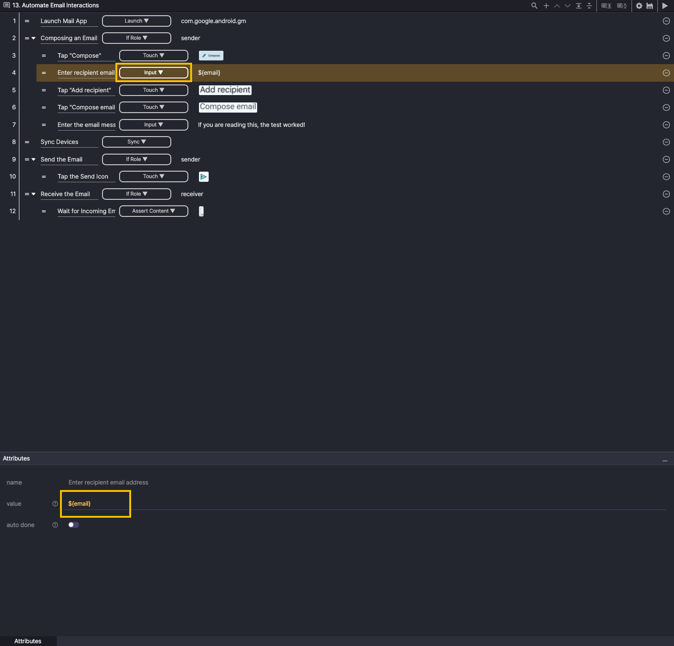Click the plus icon to add a step

click(x=546, y=6)
